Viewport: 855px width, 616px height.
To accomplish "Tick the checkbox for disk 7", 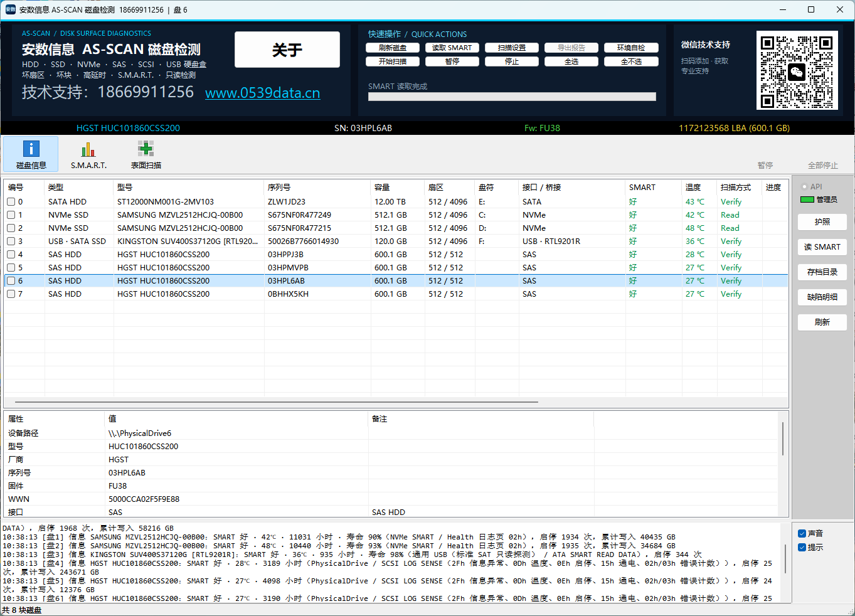I will (11, 294).
